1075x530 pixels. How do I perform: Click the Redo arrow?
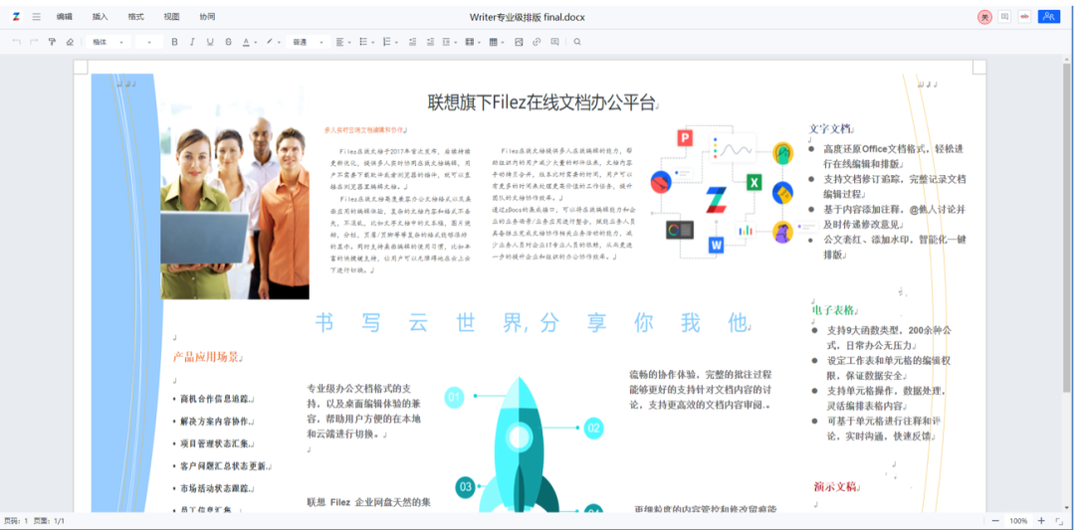pyautogui.click(x=34, y=42)
